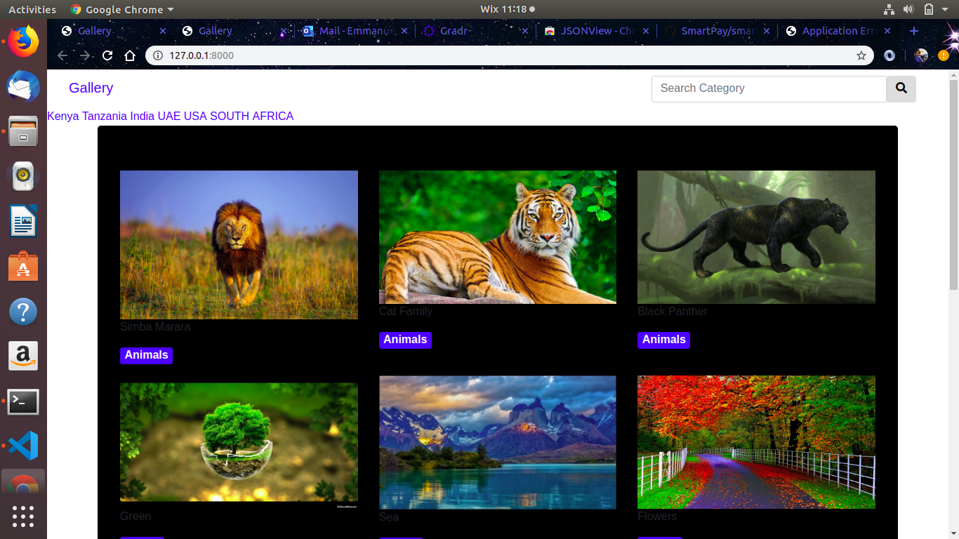Bookmark this page with the star icon
The height and width of the screenshot is (539, 959).
coord(861,55)
